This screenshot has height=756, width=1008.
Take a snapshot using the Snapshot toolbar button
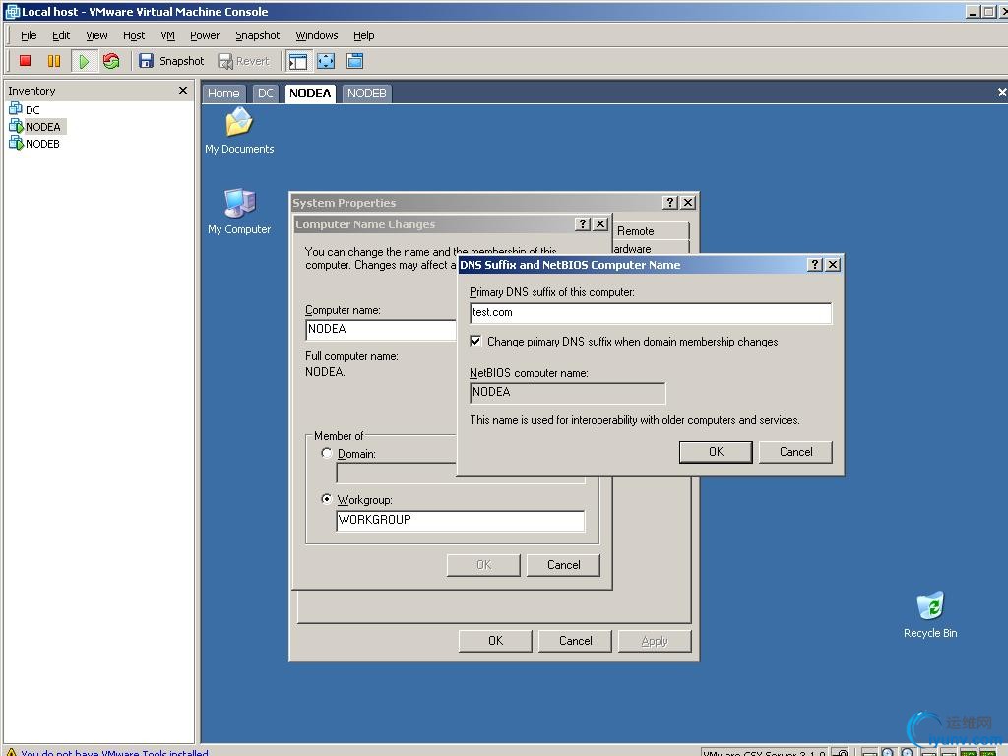point(171,61)
